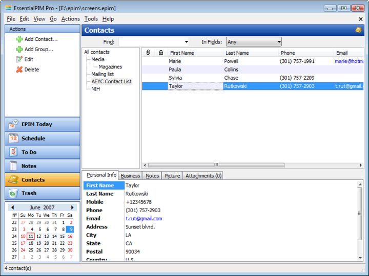Click marie@hotmail email link in list
Screen dimensions: 369x276
[x=349, y=61]
